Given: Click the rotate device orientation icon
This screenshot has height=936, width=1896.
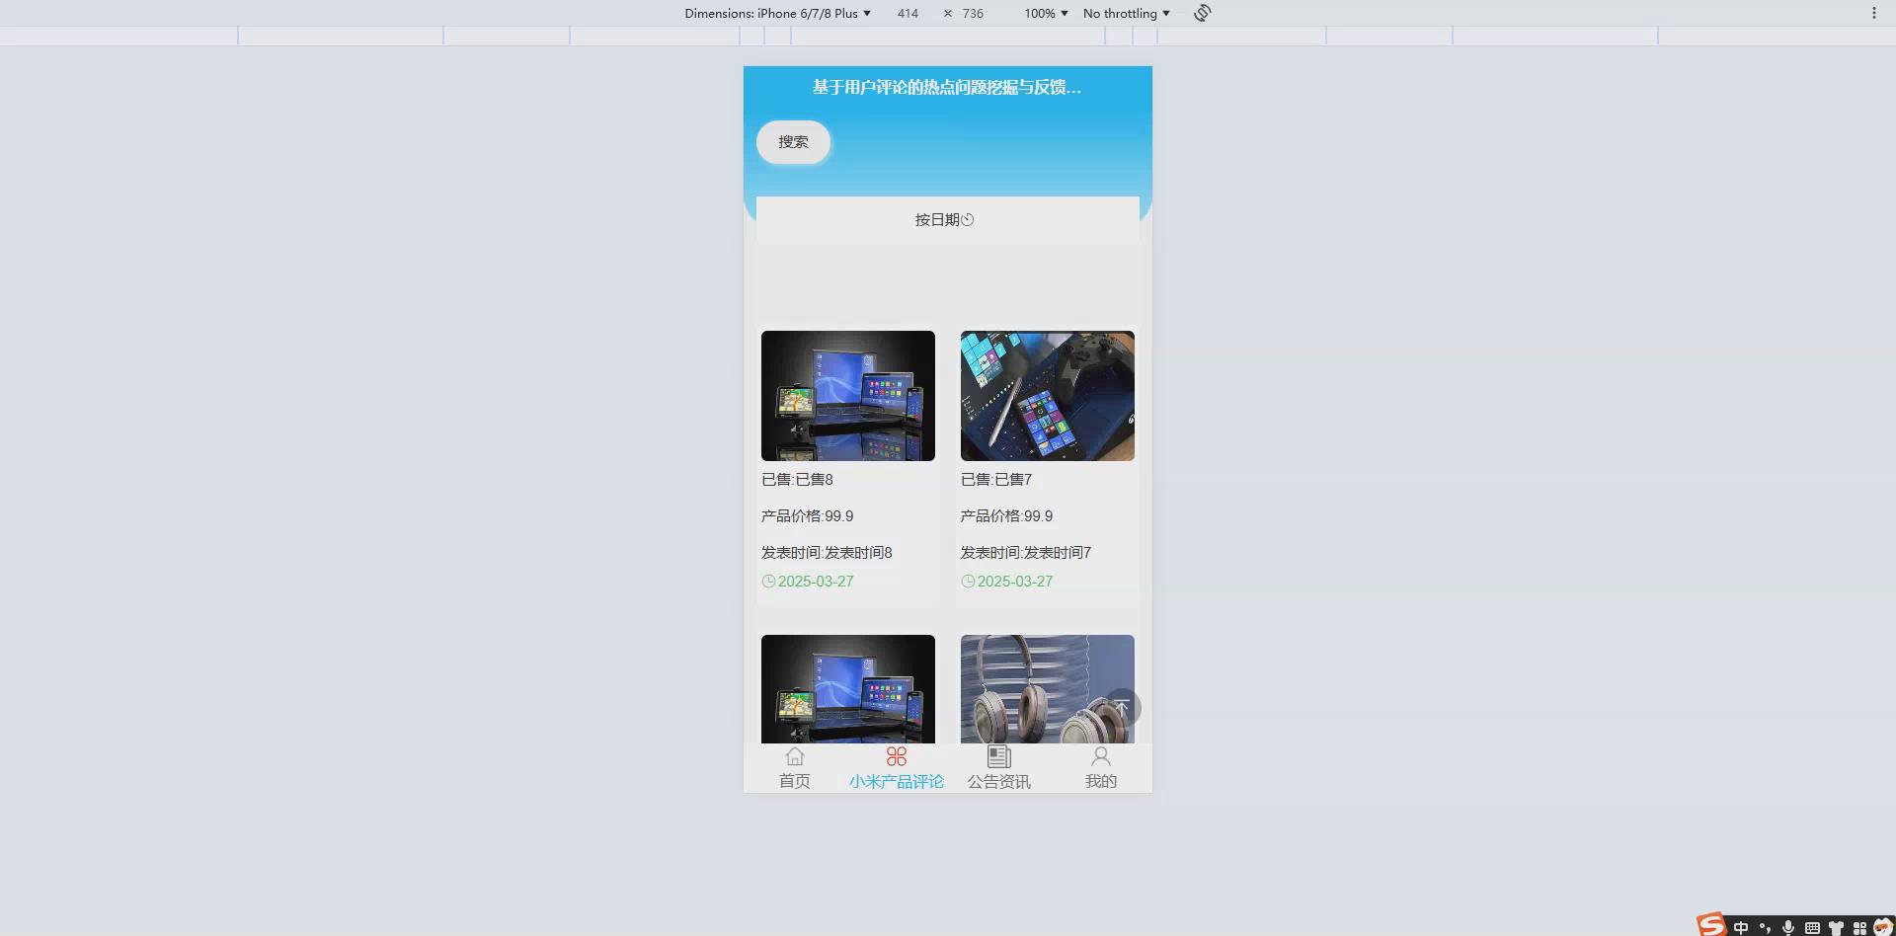Looking at the screenshot, I should (x=1202, y=13).
